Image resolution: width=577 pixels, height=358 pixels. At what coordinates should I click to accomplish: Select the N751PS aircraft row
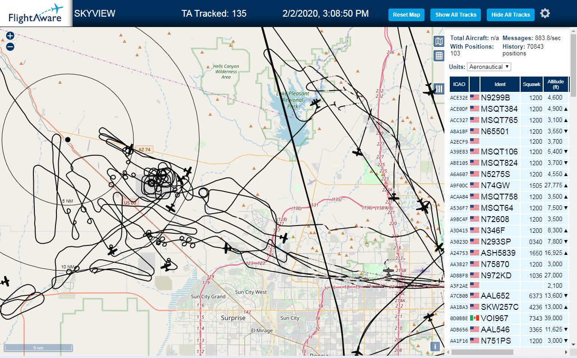(509, 341)
